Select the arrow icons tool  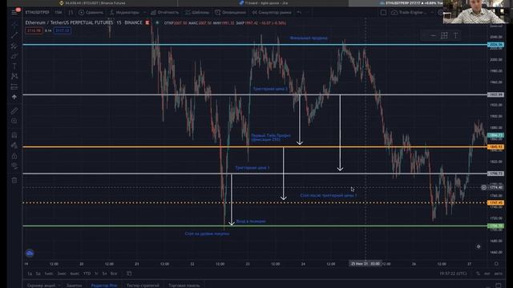click(x=14, y=97)
